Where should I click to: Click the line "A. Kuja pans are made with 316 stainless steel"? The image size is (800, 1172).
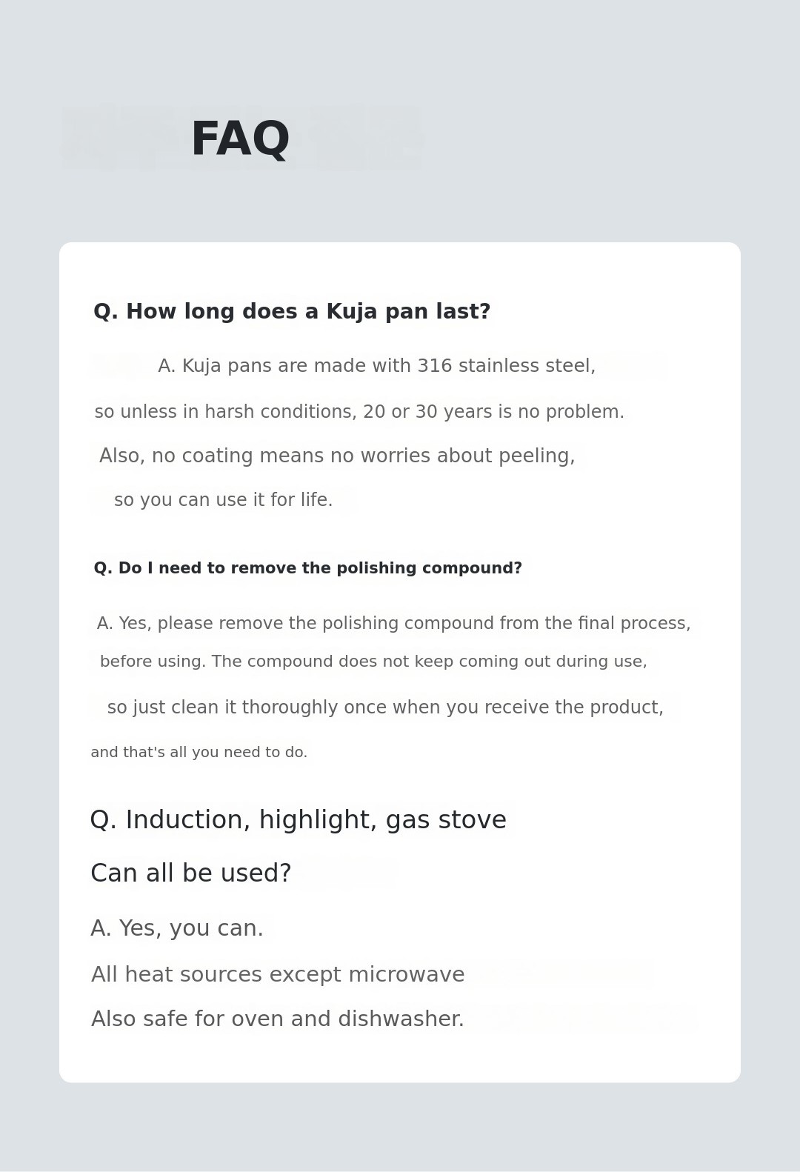(x=376, y=366)
